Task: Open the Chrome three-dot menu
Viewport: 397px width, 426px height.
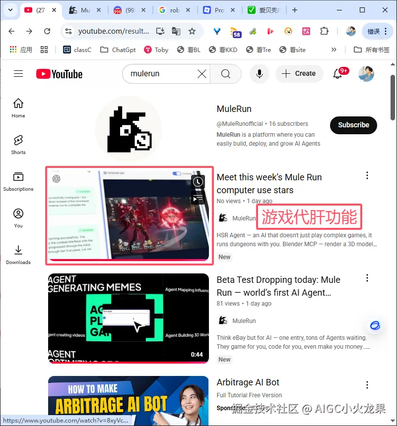Action: [385, 31]
